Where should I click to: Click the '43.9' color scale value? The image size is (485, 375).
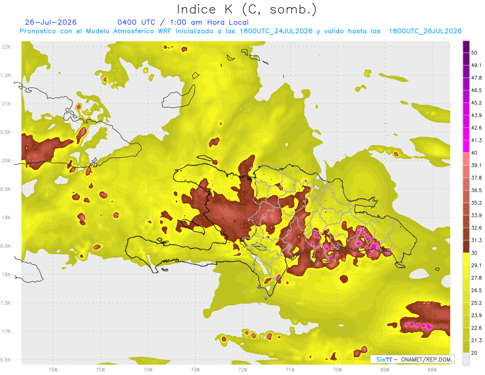[x=477, y=115]
